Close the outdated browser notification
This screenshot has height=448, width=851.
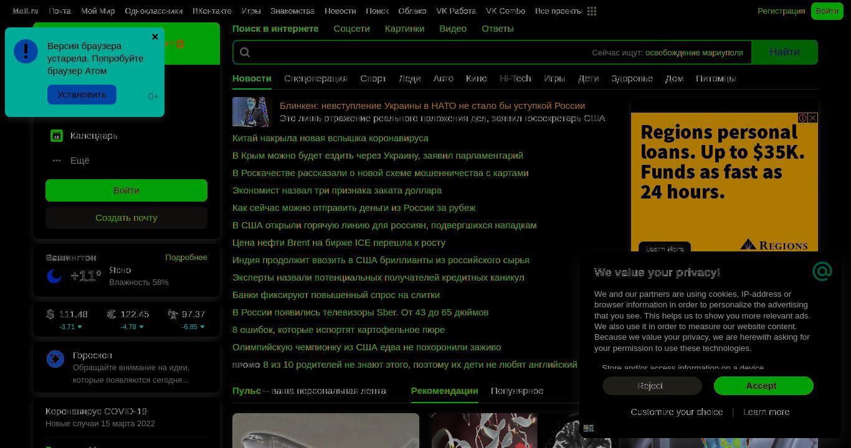coord(155,37)
